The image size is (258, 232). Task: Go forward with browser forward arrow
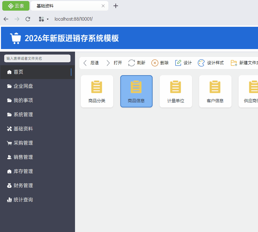coord(17,19)
